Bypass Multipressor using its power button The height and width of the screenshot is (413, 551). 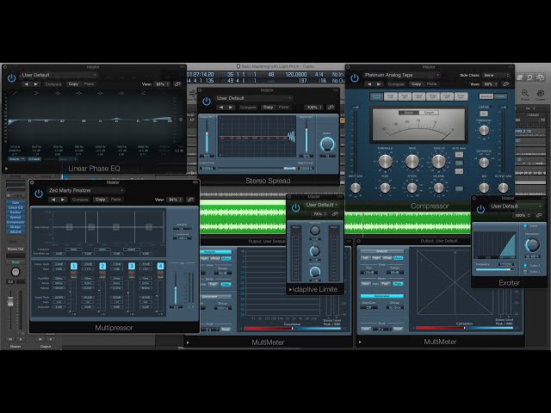tap(39, 193)
